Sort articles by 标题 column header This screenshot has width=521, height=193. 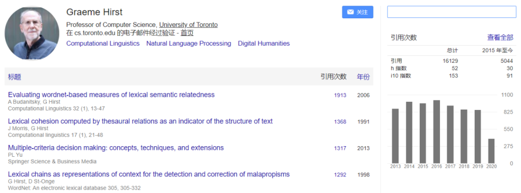14,77
